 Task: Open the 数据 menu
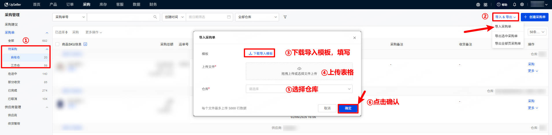(136, 5)
